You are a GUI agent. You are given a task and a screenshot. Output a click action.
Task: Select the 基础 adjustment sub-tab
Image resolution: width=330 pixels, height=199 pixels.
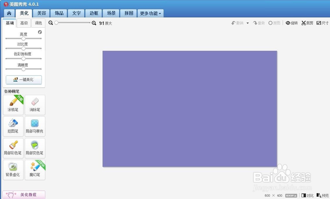coord(10,23)
